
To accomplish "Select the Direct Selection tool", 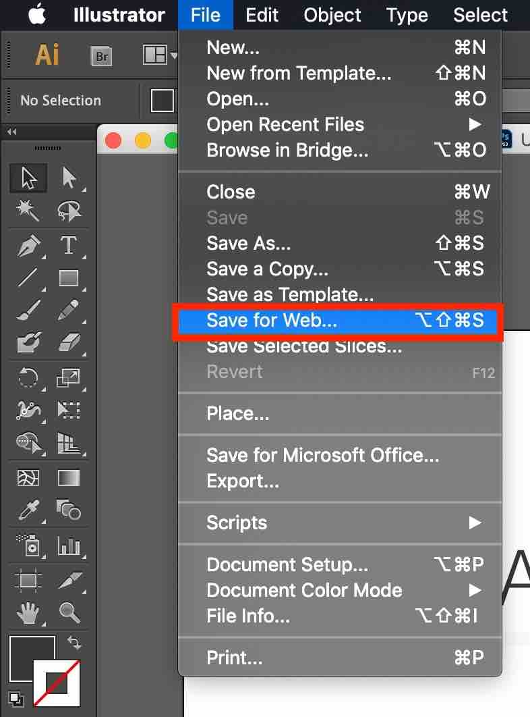I will (69, 178).
